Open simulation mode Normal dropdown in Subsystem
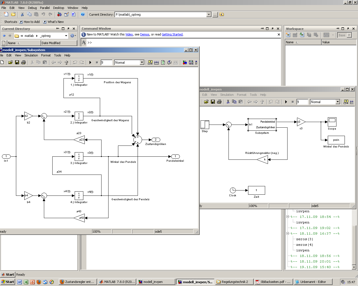The width and height of the screenshot is (358, 286). click(142, 62)
